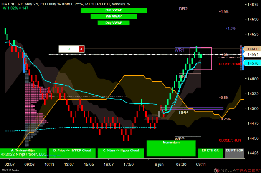The height and width of the screenshot is (173, 261).
Task: Click the 16:07 time axis label
Action: [109, 165]
